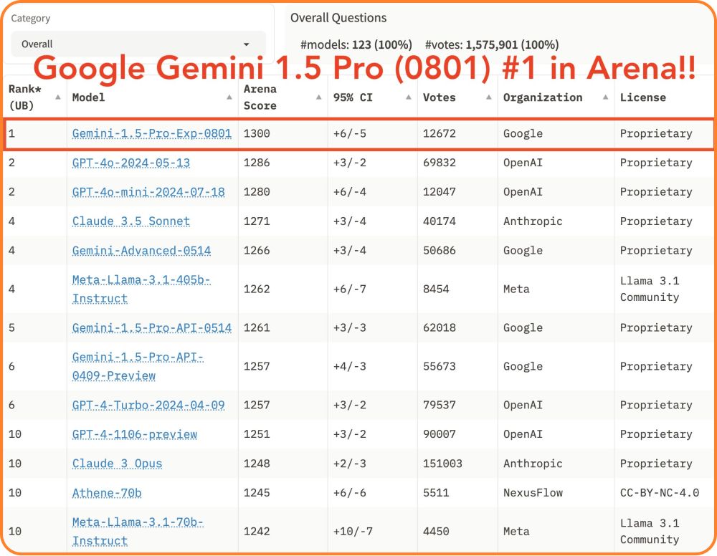Select votes count 151003
The width and height of the screenshot is (717, 556).
(x=442, y=464)
